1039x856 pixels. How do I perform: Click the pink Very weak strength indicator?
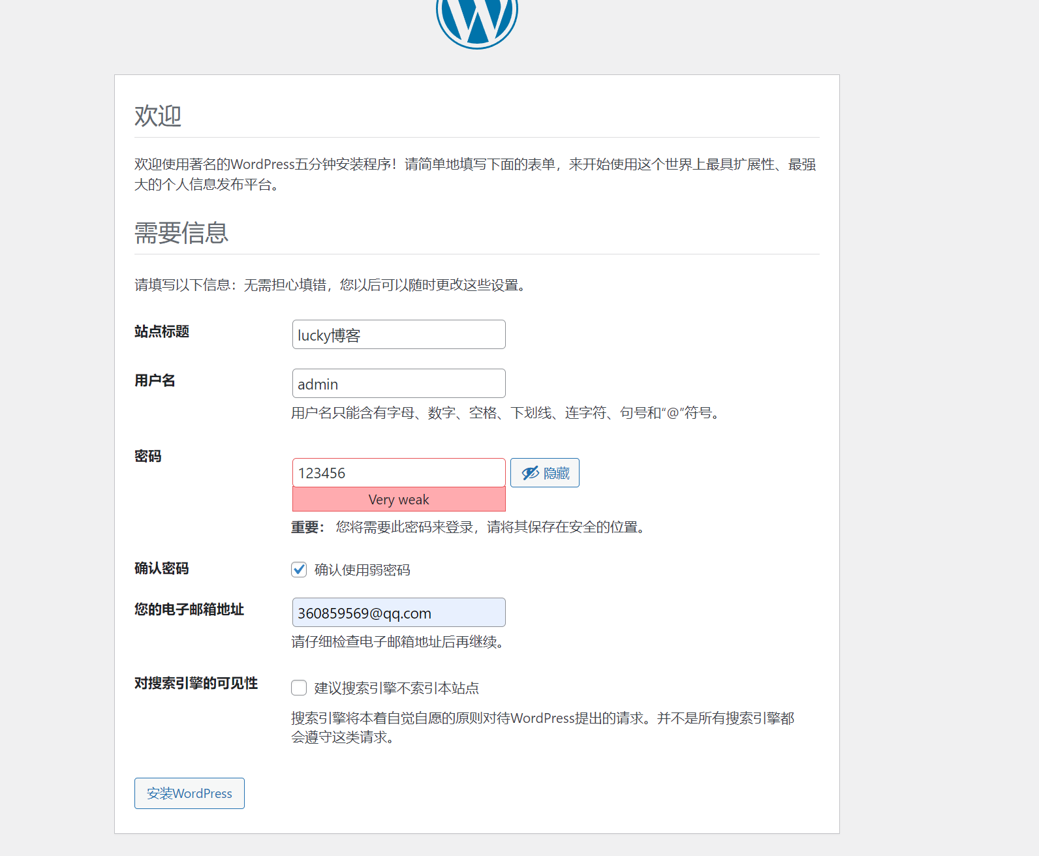(x=398, y=500)
